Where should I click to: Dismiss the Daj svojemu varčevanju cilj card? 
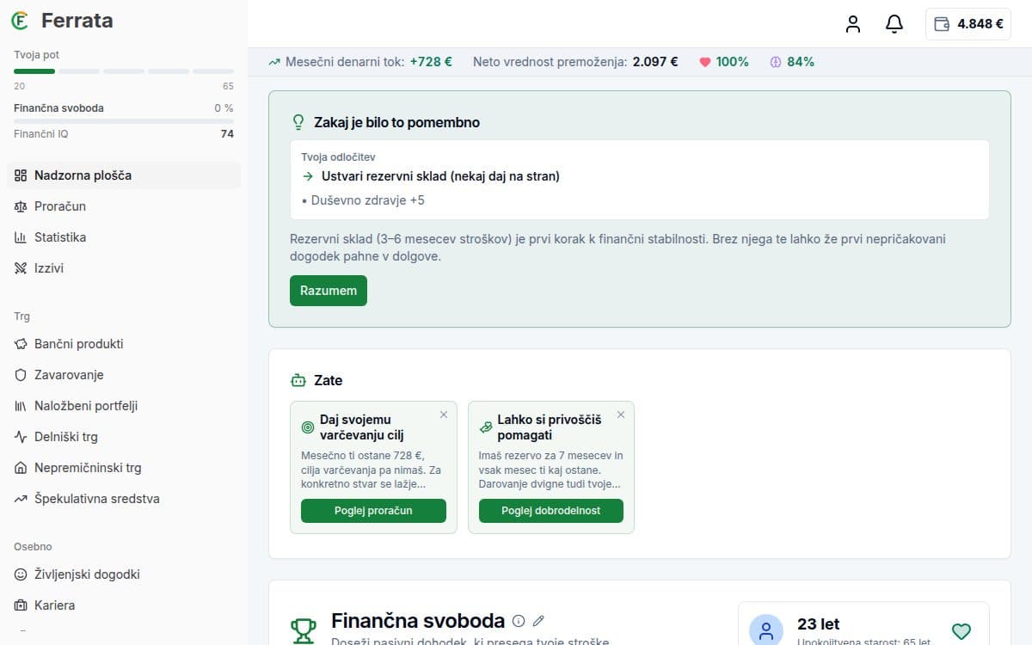(x=444, y=415)
